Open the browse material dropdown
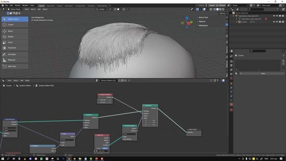Viewport: 286px width, 161px height. click(236, 73)
